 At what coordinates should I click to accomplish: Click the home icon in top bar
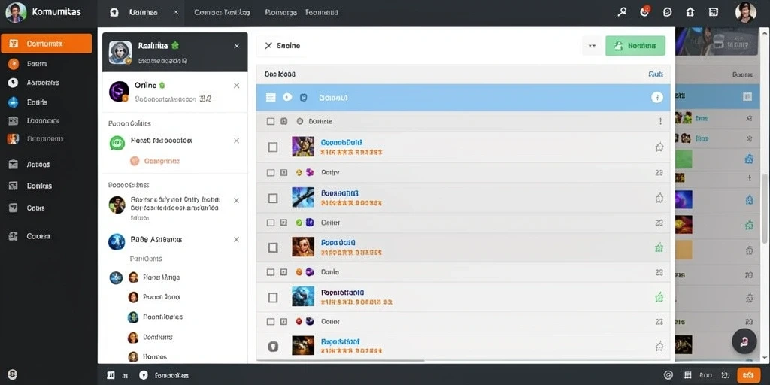coord(690,12)
